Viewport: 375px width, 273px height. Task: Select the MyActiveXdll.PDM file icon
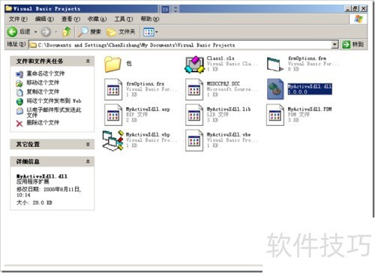[x=275, y=115]
